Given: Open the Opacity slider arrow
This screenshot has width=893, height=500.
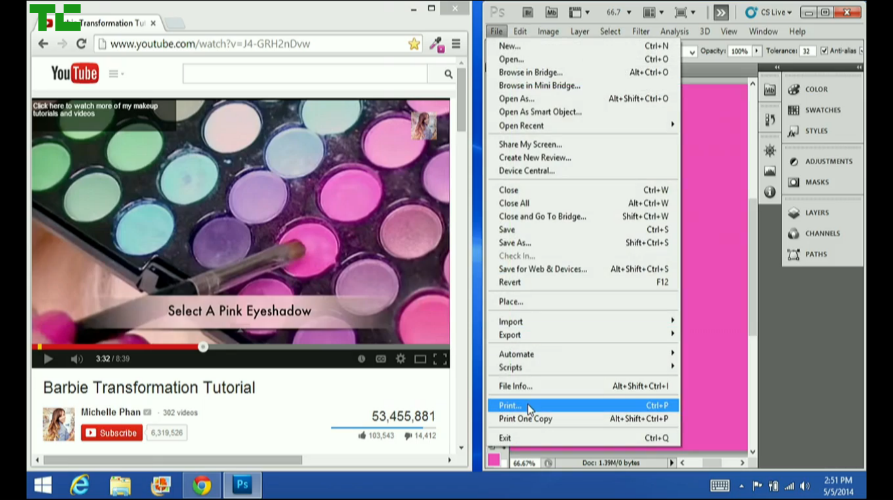Looking at the screenshot, I should tap(757, 51).
